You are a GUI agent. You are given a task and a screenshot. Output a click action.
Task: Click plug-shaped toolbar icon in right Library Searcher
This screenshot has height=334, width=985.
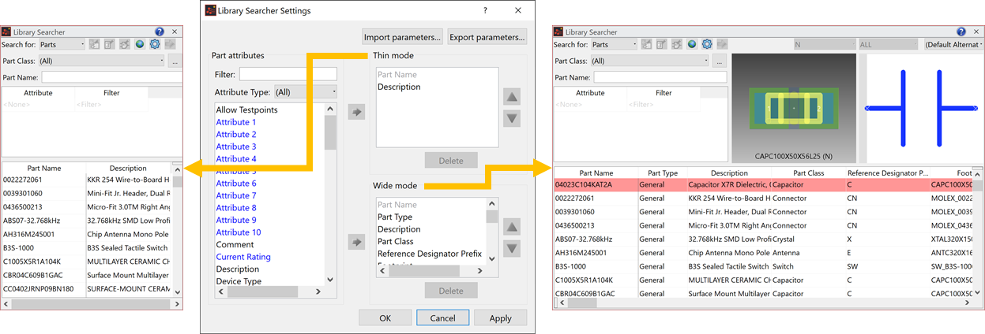(677, 44)
